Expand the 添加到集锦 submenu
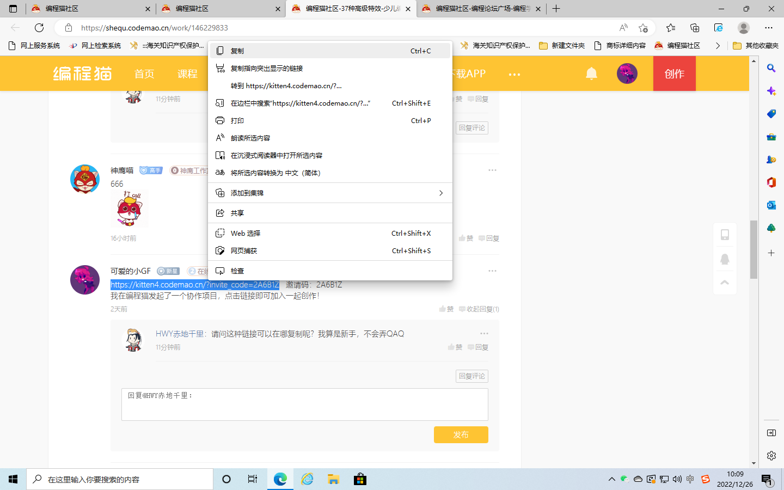Image resolution: width=784 pixels, height=490 pixels. (330, 193)
